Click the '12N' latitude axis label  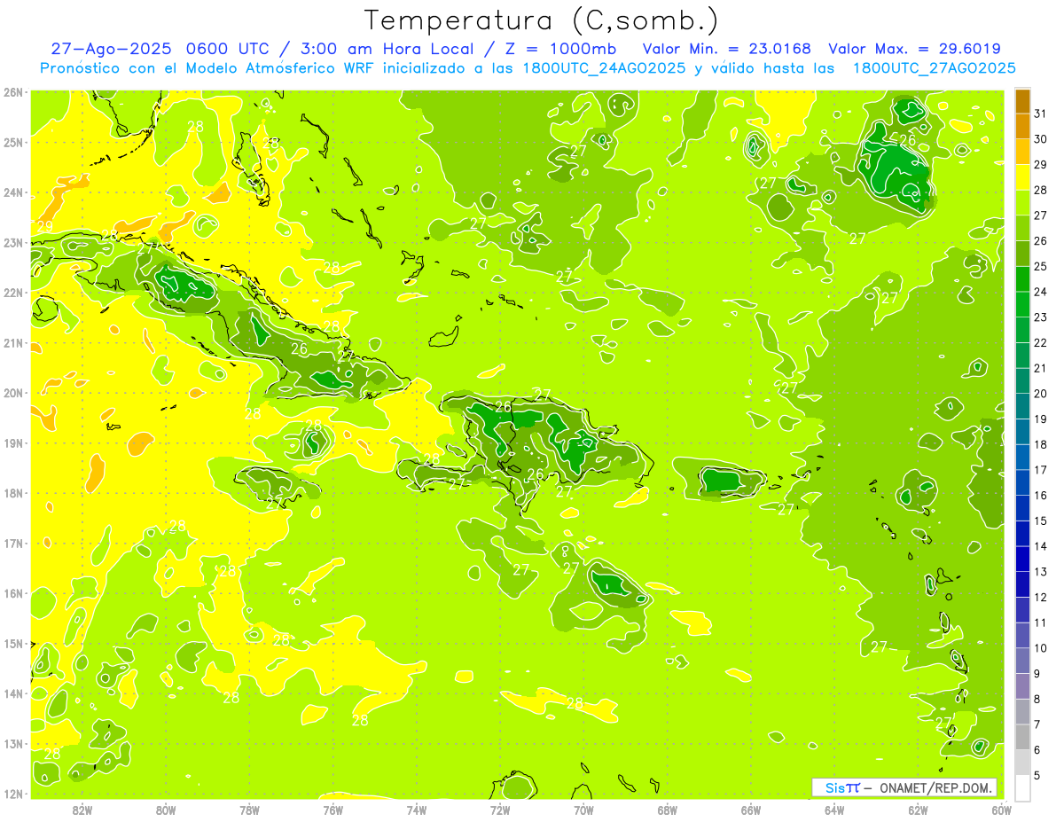click(x=12, y=794)
